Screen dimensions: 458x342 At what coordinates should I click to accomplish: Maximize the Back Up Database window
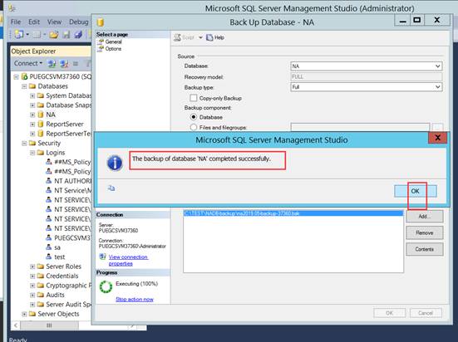[x=416, y=20]
